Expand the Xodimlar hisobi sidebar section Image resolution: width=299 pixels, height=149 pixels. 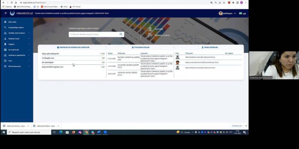click(x=29, y=38)
